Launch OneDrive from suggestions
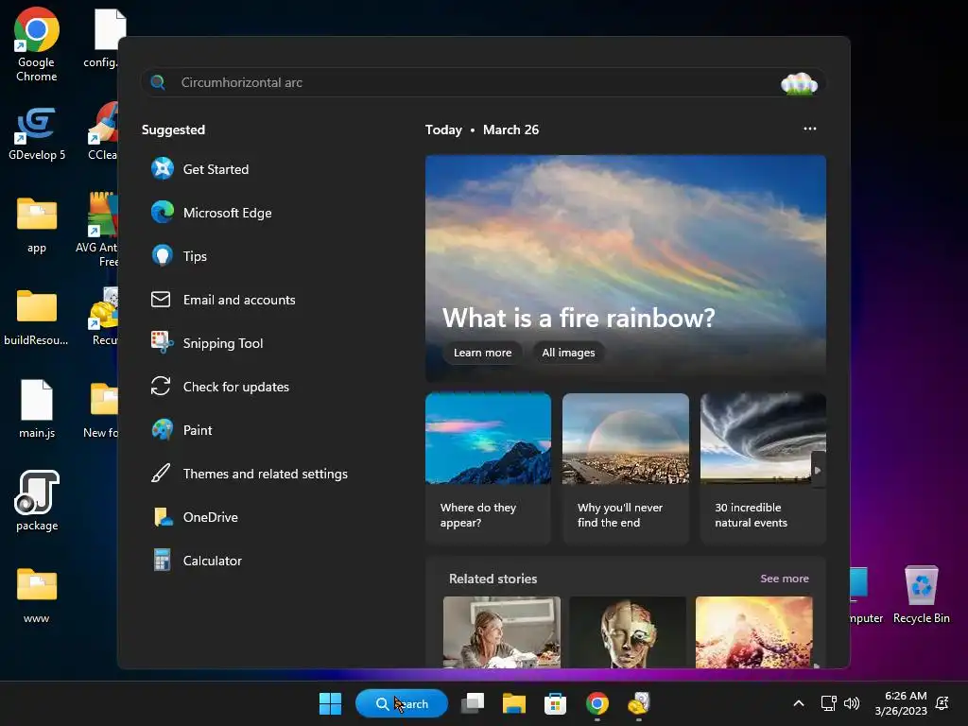 pyautogui.click(x=195, y=517)
